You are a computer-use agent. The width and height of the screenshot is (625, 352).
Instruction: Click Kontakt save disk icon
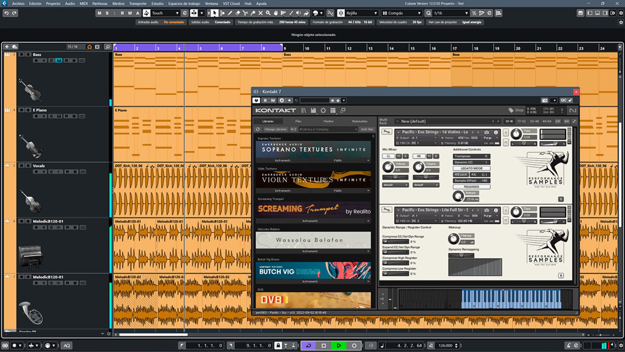[313, 111]
